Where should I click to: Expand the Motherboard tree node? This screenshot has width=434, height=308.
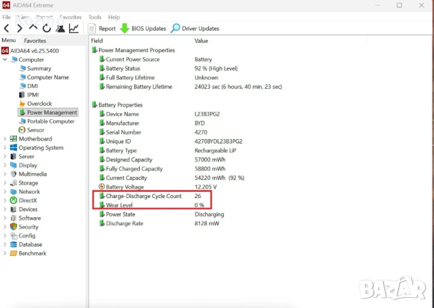5,139
